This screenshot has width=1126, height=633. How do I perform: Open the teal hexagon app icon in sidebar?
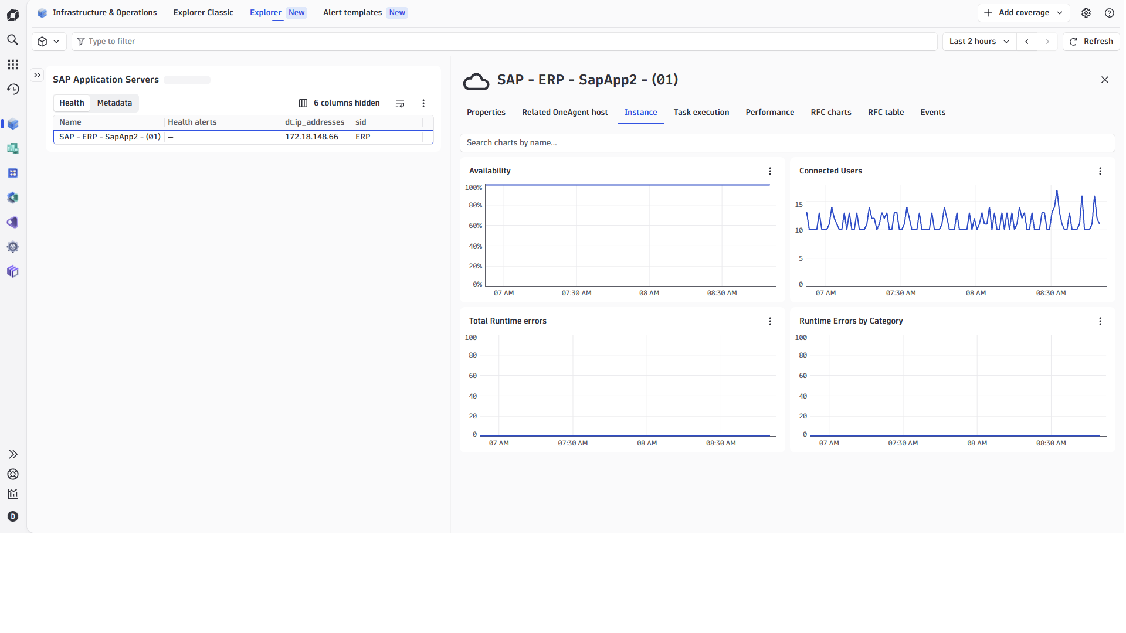(13, 198)
